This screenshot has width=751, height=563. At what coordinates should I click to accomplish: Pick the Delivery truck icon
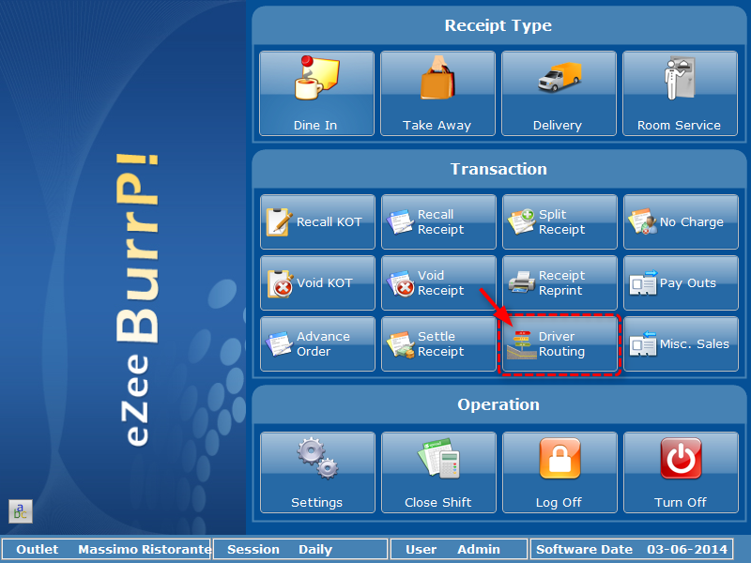pos(559,77)
